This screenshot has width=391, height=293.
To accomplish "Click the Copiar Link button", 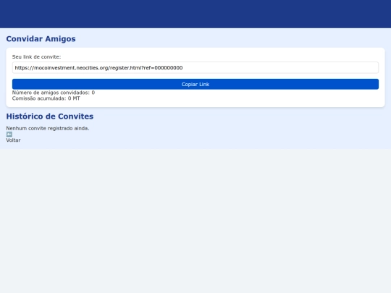I will [195, 84].
